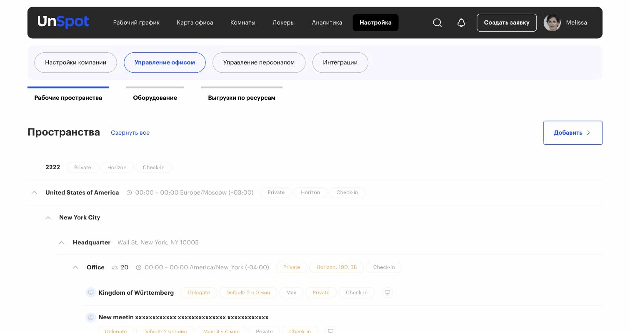
Task: Collapse the New York City node
Action: tap(48, 217)
